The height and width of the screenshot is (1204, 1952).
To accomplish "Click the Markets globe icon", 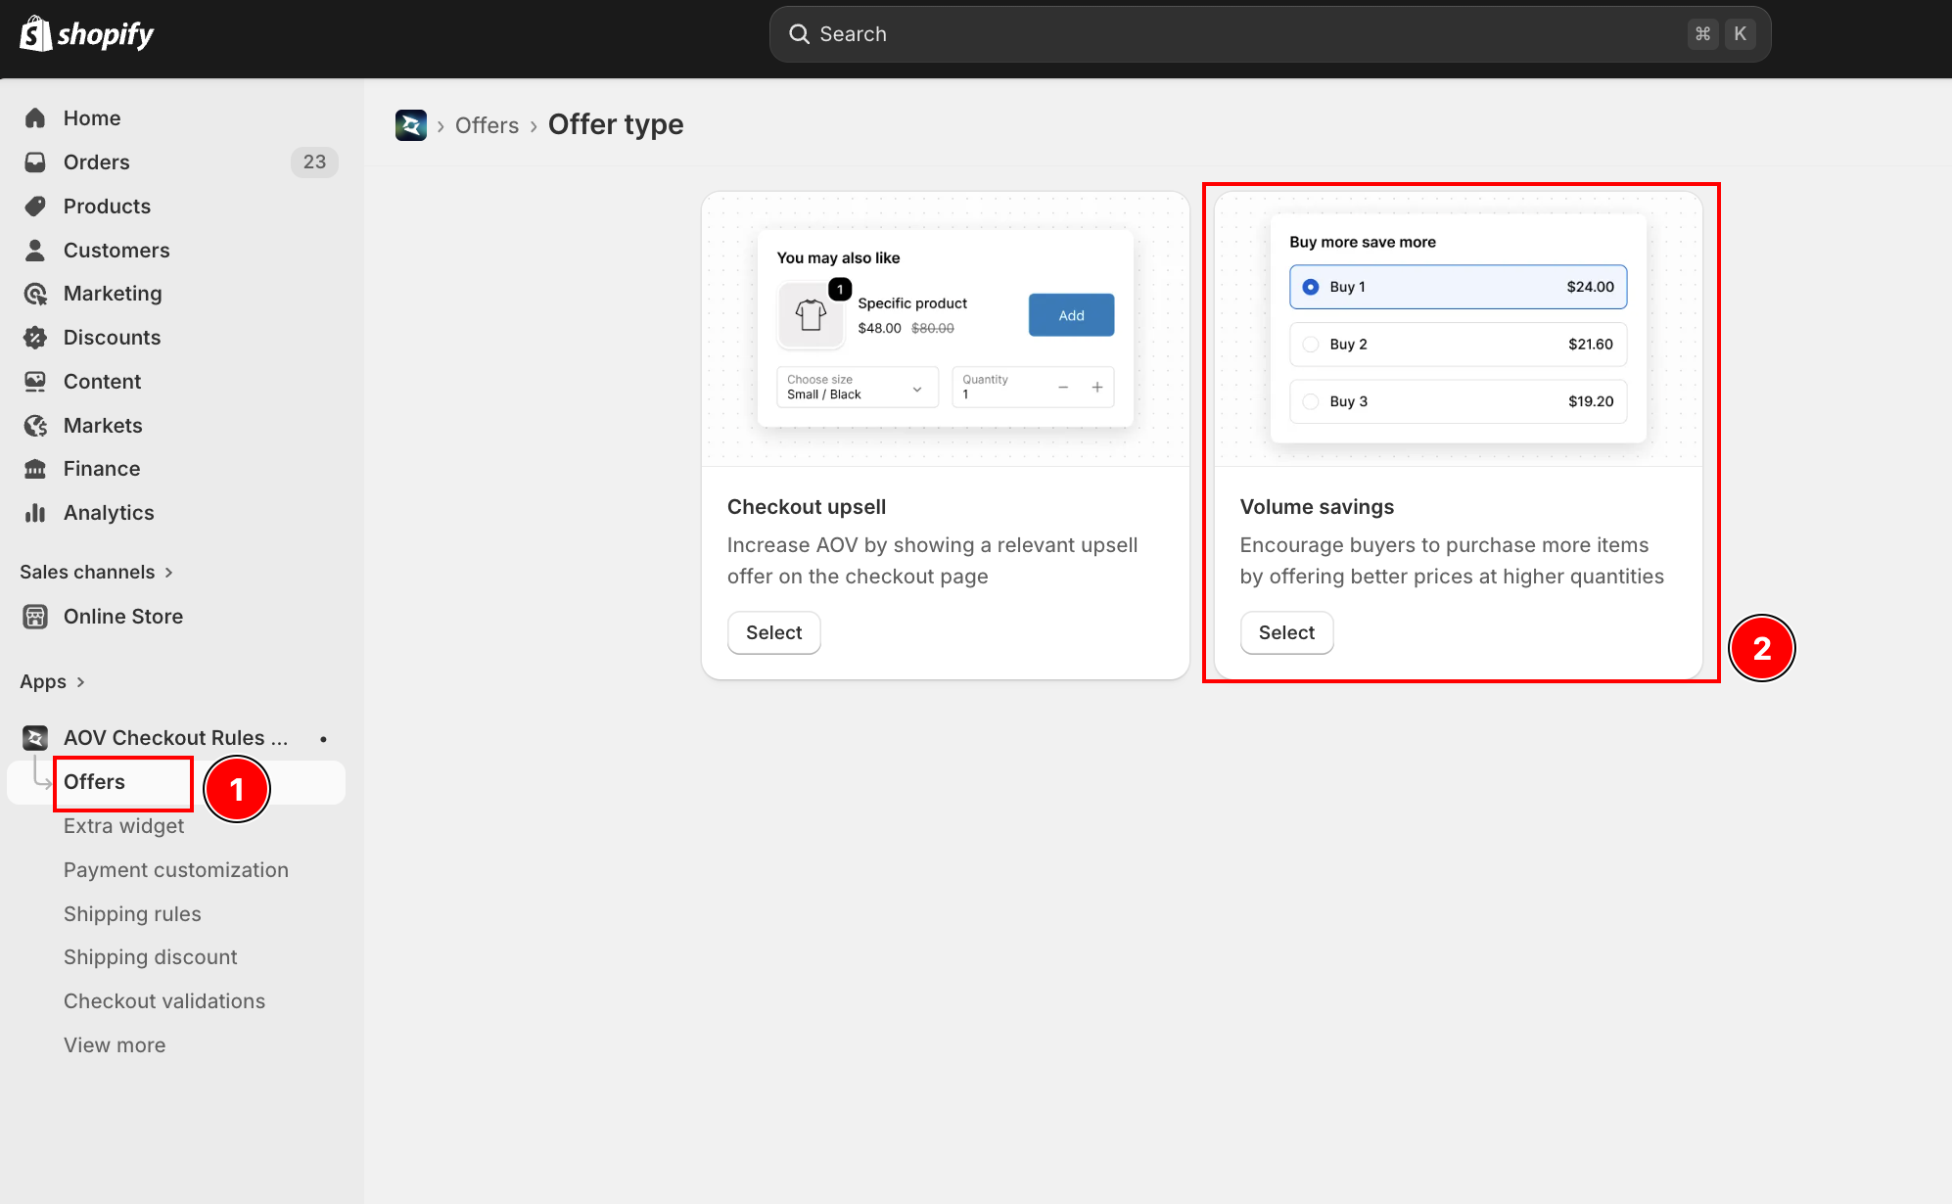I will tap(35, 426).
